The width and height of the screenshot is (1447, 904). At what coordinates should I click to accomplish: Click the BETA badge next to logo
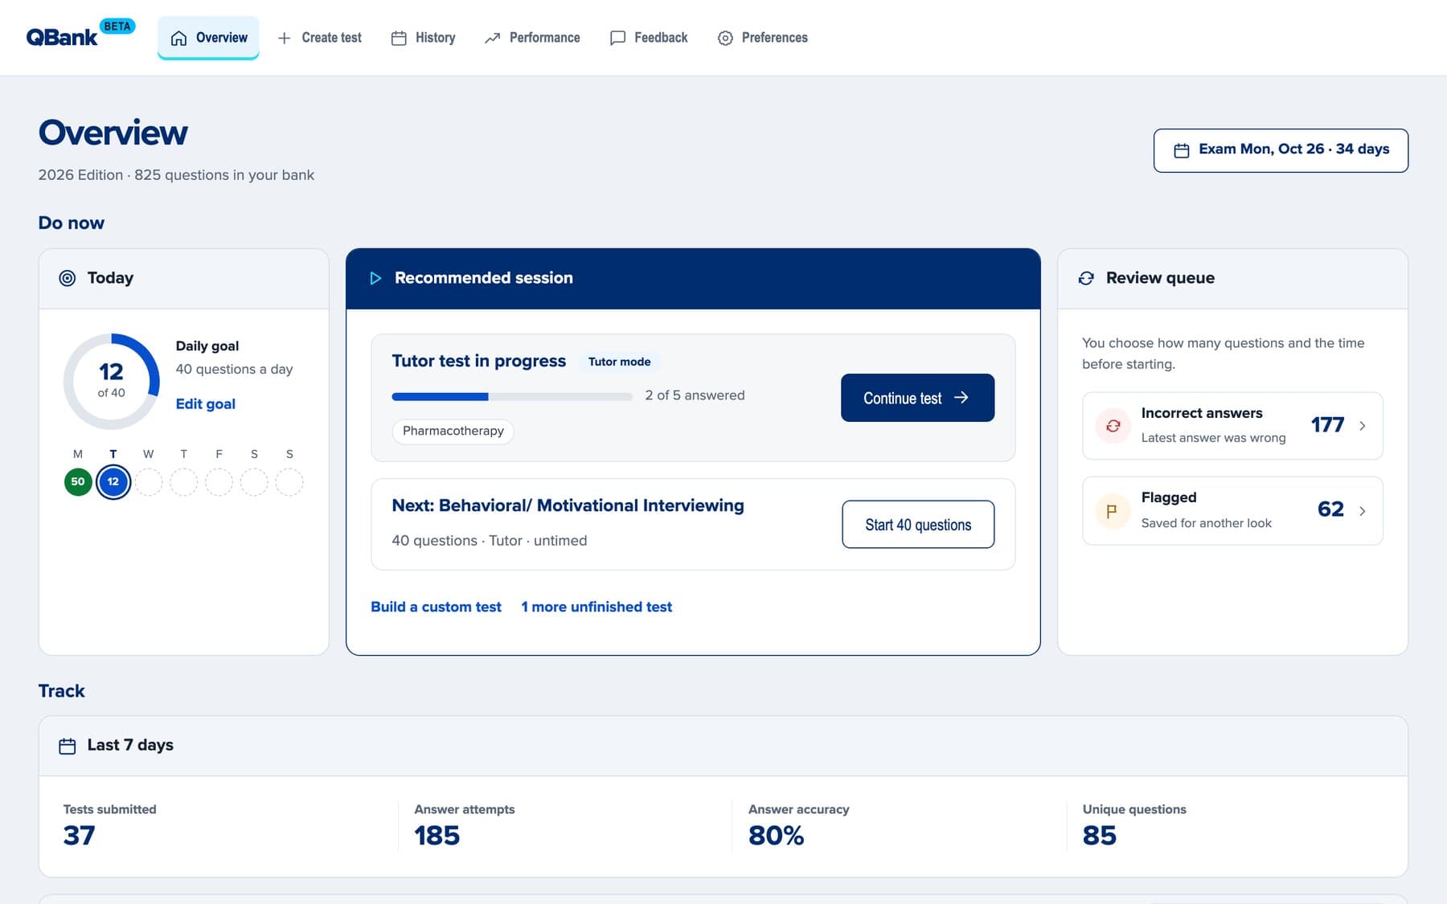117,27
